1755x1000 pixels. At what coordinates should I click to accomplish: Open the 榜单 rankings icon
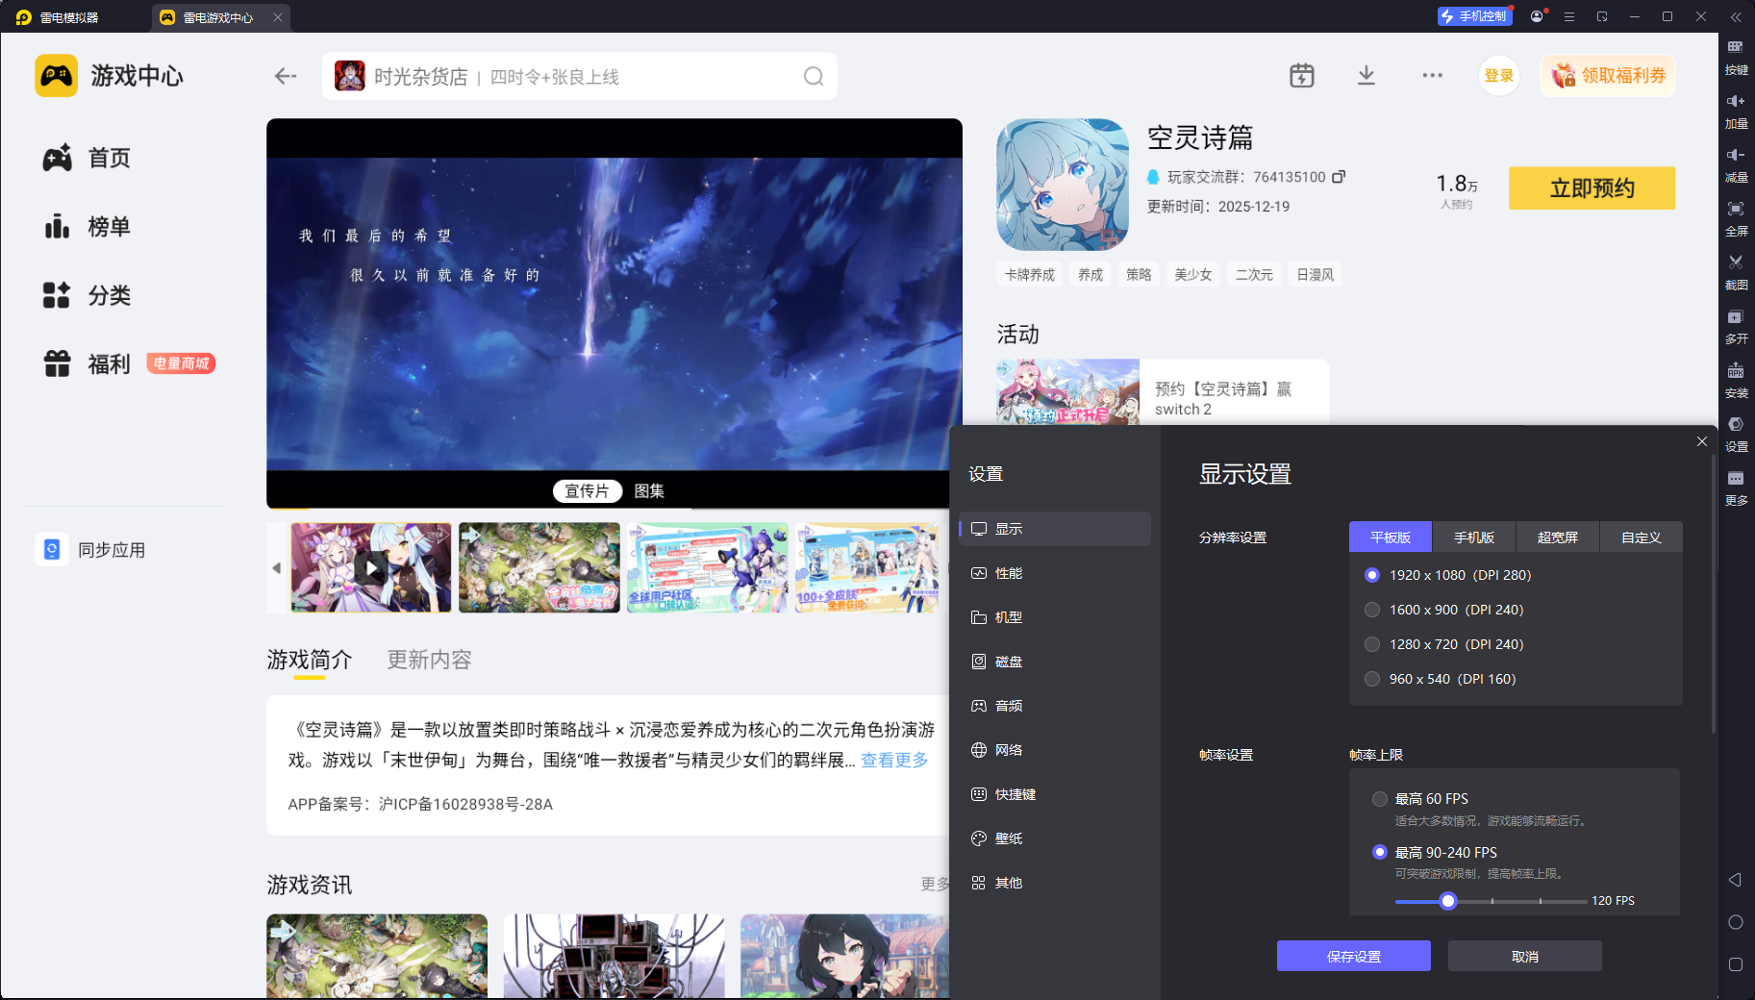click(57, 226)
